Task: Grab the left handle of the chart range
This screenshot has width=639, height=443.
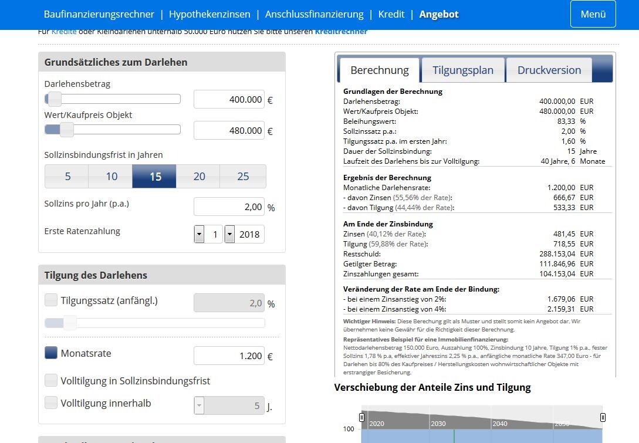Action: [x=361, y=417]
